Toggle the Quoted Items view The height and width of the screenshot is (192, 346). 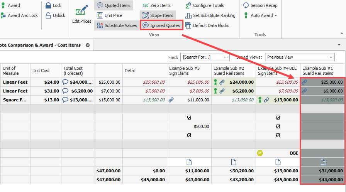(114, 5)
